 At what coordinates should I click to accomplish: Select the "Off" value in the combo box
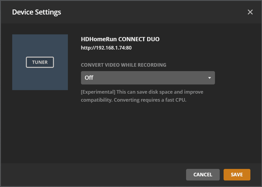point(89,78)
